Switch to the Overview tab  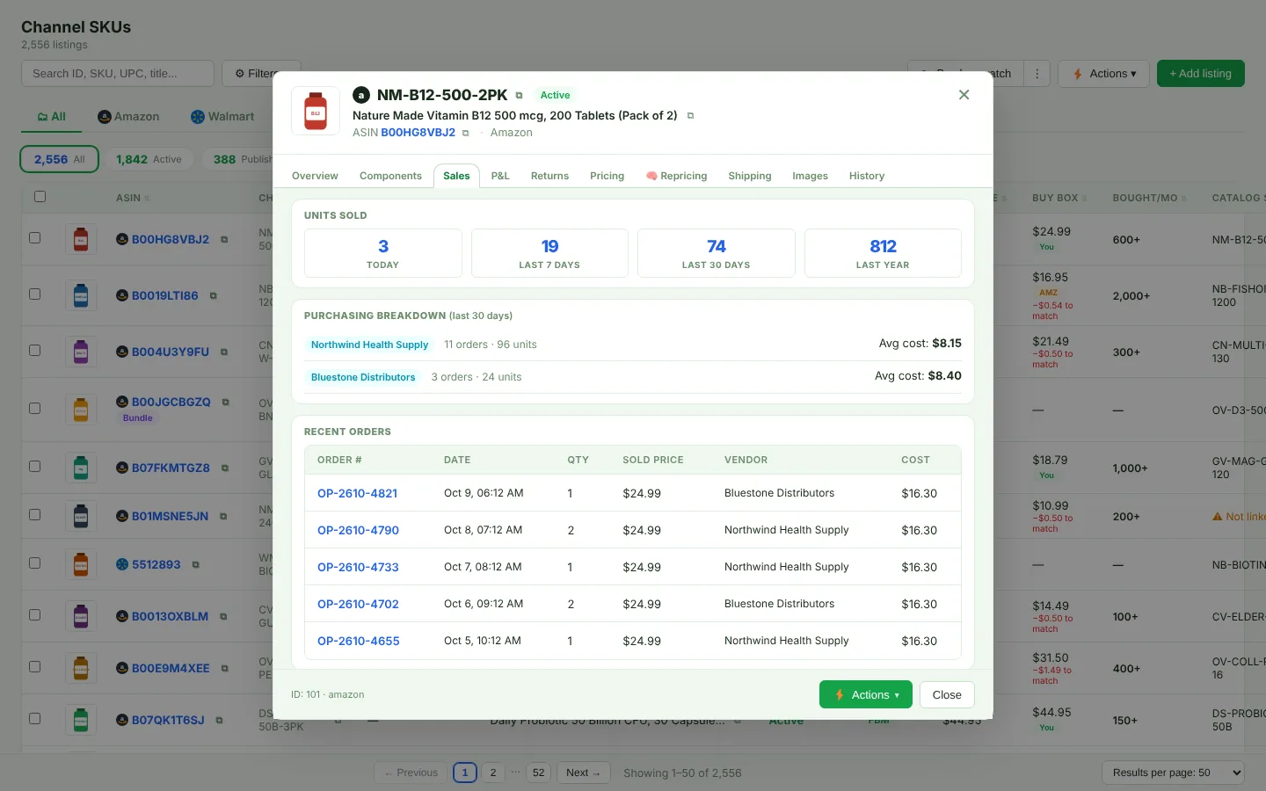click(x=315, y=176)
